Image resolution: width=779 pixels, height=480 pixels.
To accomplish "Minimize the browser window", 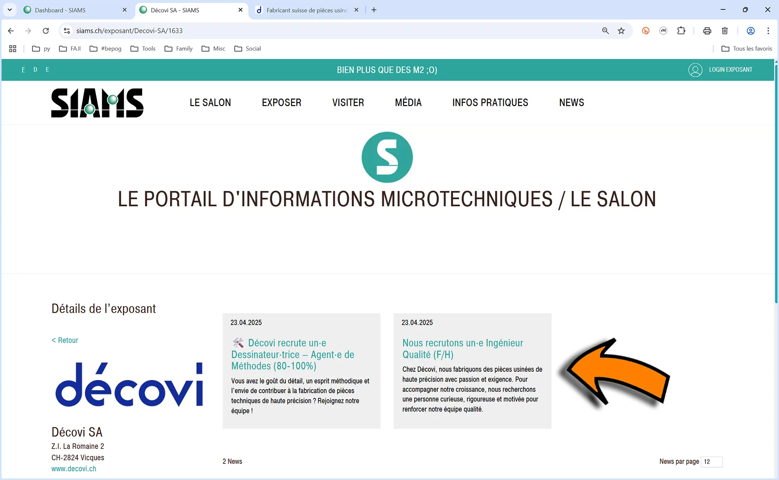I will coord(723,10).
